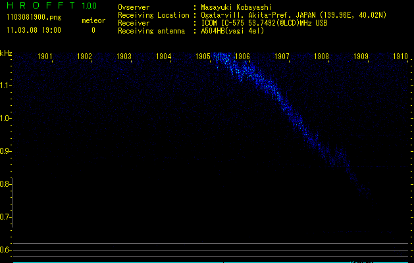414x263 pixels.
Task: Click the 1906 time axis marker
Action: coord(242,56)
